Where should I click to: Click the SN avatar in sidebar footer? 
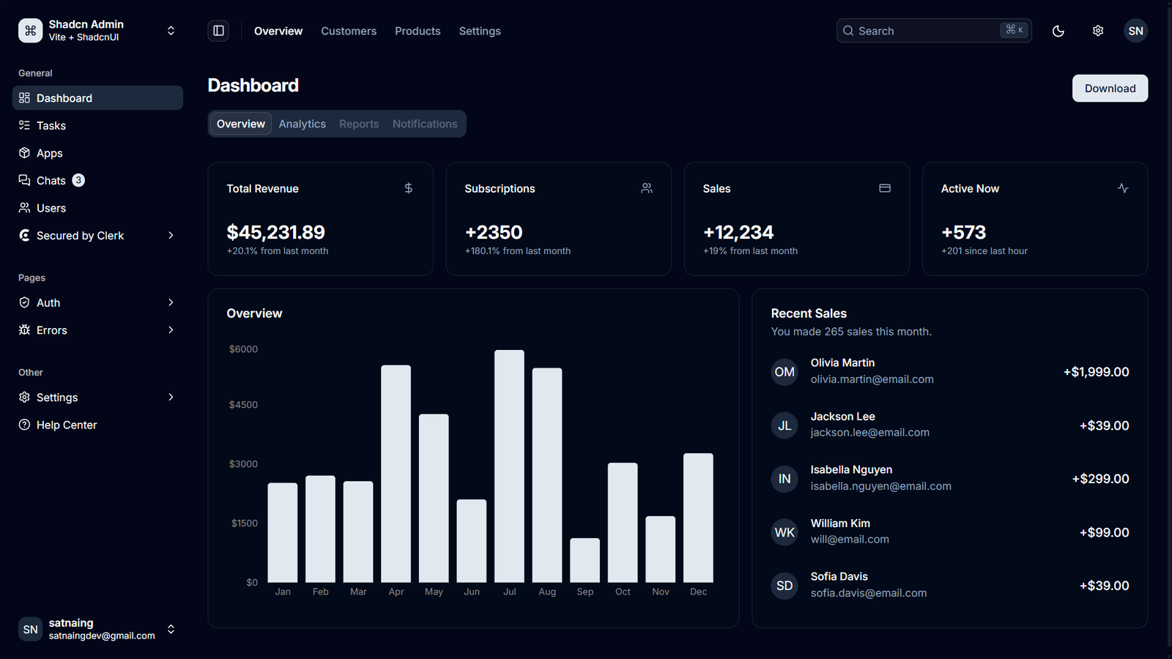[30, 629]
